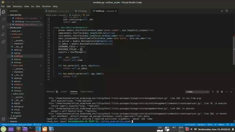Open Run and Debug view
The image size is (235, 132).
pos(3,34)
